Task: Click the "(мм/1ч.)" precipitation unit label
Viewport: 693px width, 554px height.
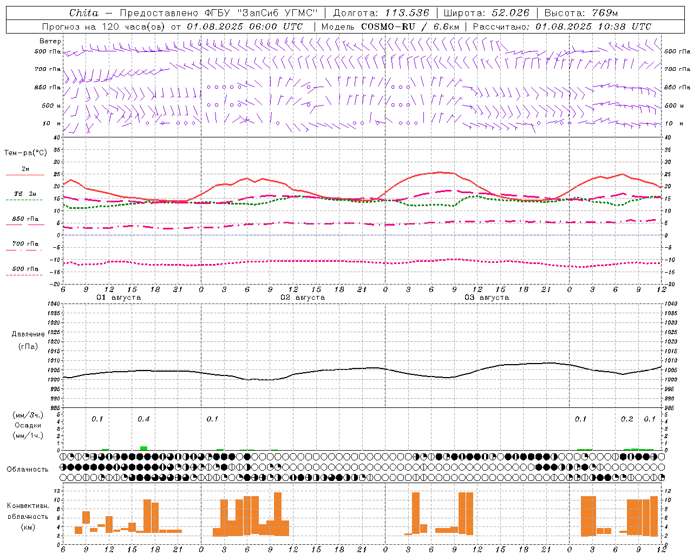Action: point(28,436)
